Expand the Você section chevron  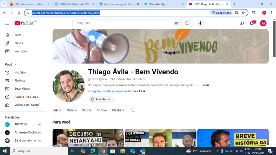(15, 65)
